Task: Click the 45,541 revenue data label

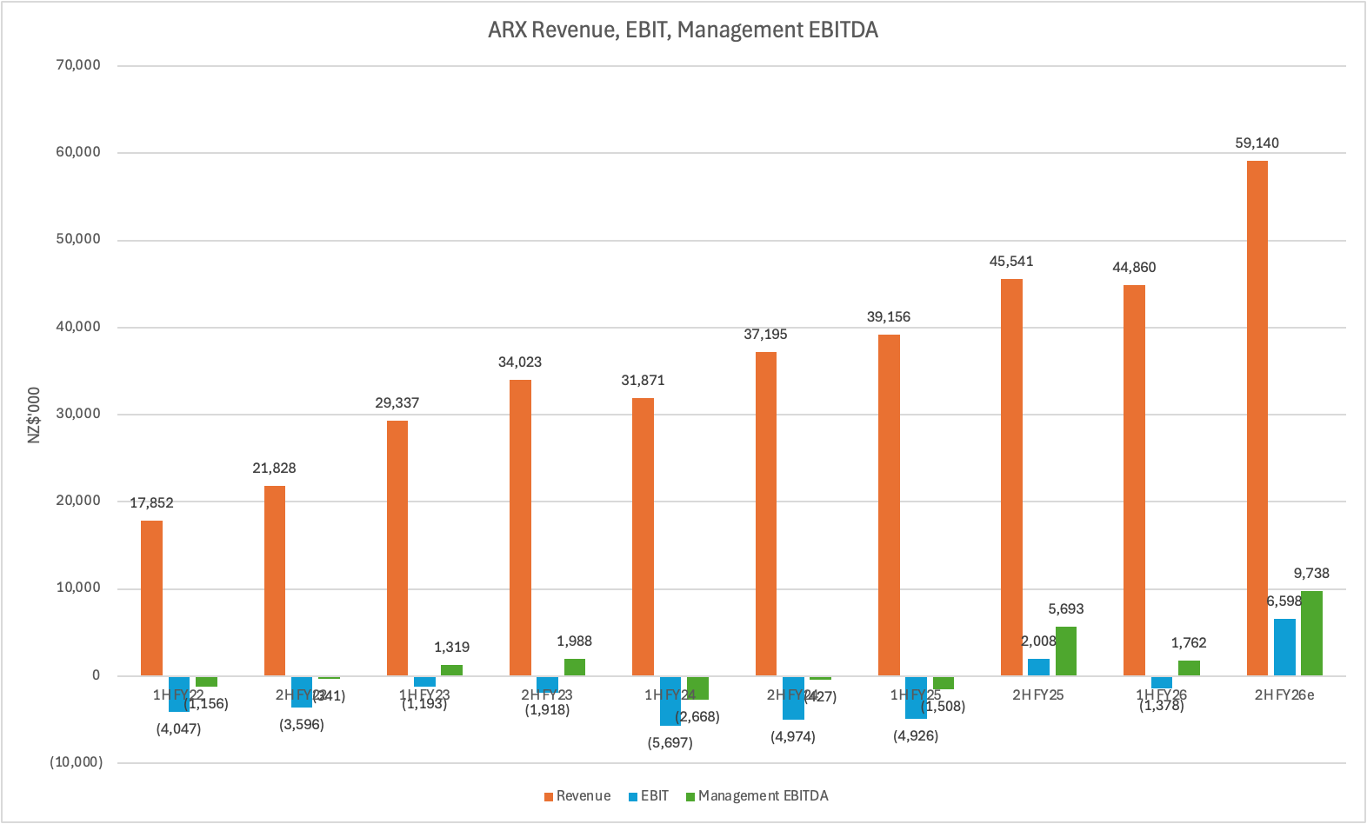Action: (x=1011, y=262)
